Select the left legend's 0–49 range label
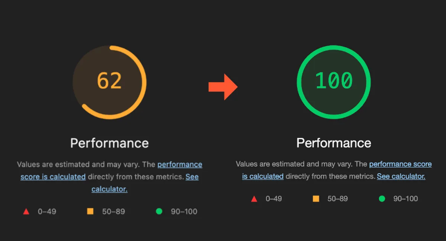446x241 pixels. (47, 212)
